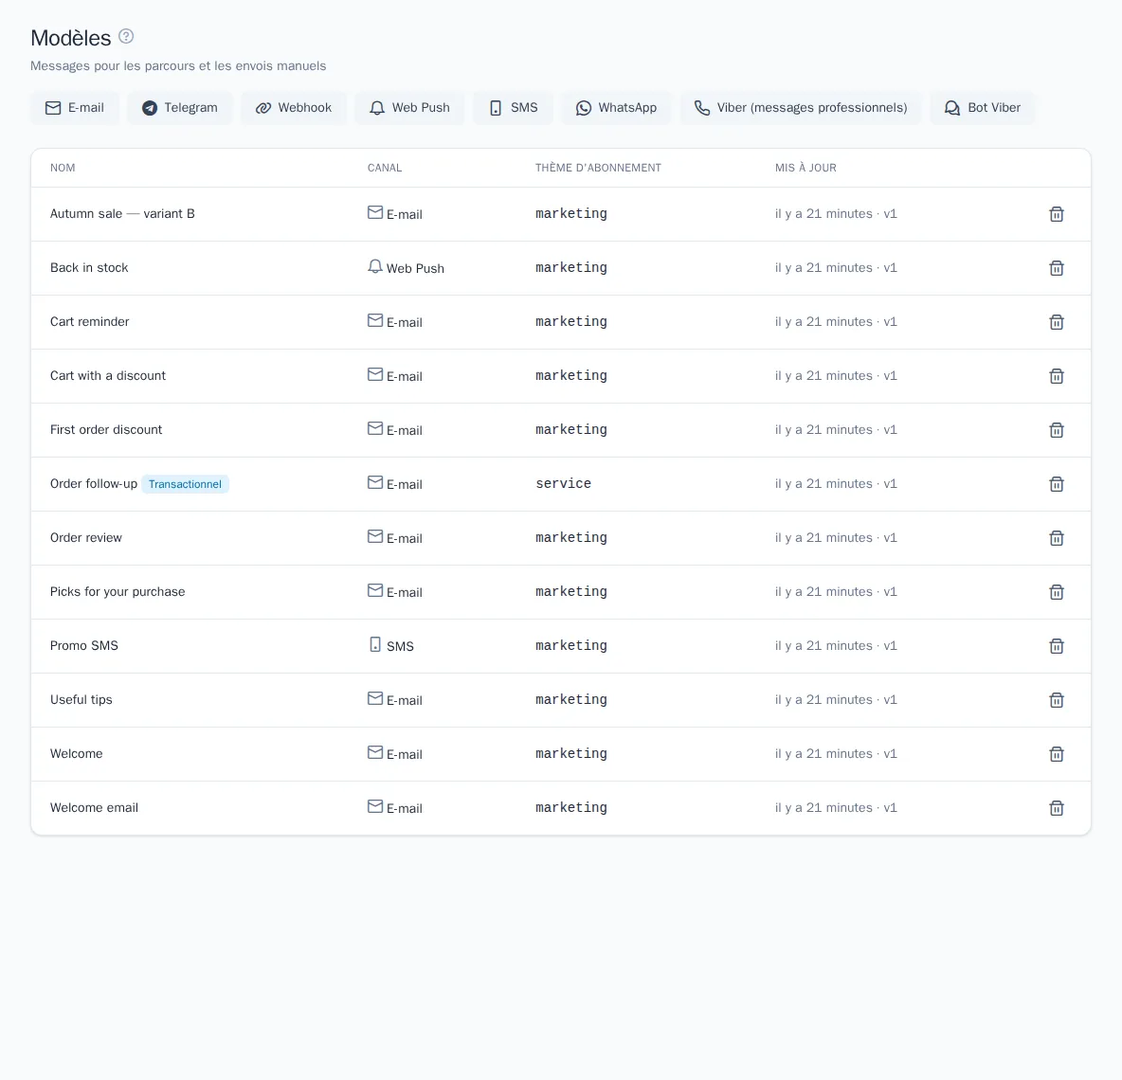The height and width of the screenshot is (1080, 1122).
Task: Click trash icon for Order follow-up
Action: coord(1057,484)
